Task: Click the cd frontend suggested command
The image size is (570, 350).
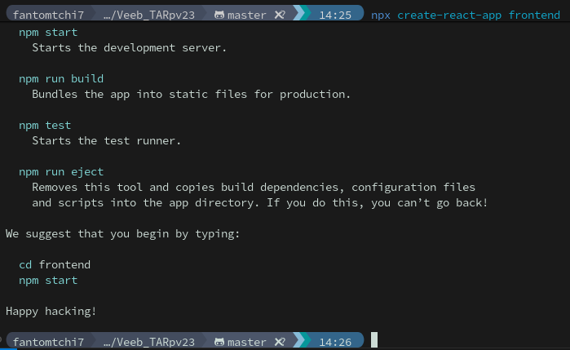Action: [x=55, y=264]
